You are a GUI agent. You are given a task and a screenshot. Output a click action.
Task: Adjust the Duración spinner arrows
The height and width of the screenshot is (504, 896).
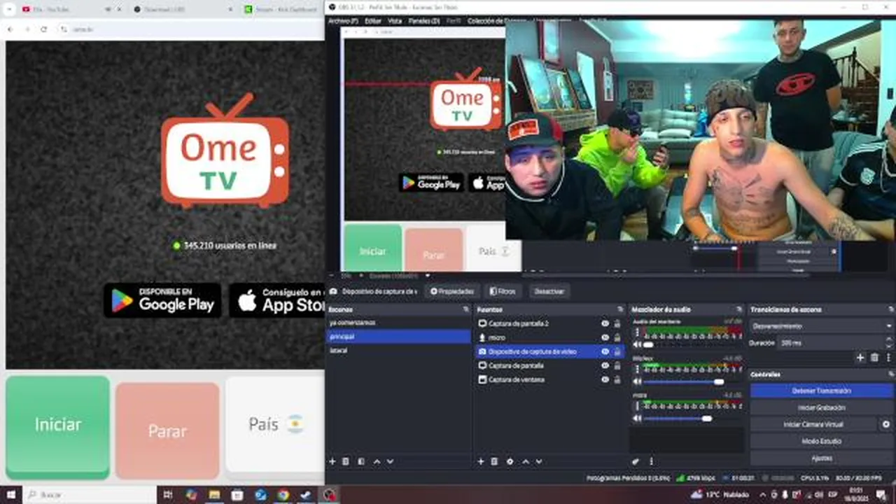(888, 343)
